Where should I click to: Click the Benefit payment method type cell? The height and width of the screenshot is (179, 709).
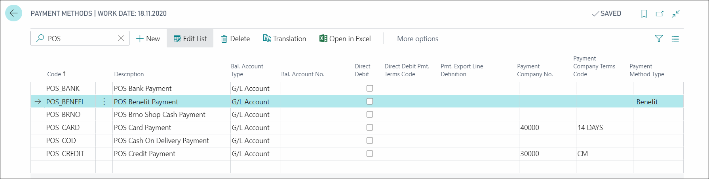pyautogui.click(x=658, y=102)
